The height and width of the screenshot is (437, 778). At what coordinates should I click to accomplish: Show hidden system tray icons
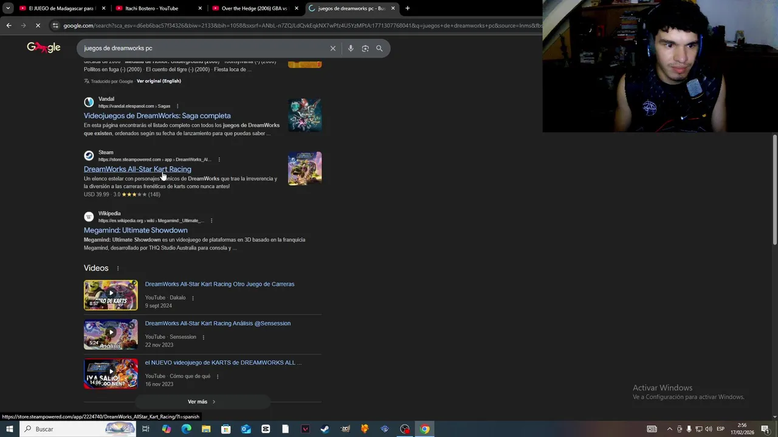670,429
